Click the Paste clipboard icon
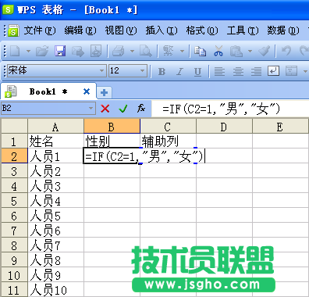 [236, 51]
